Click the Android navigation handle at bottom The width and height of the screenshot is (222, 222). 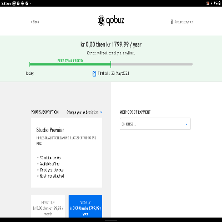point(111,220)
